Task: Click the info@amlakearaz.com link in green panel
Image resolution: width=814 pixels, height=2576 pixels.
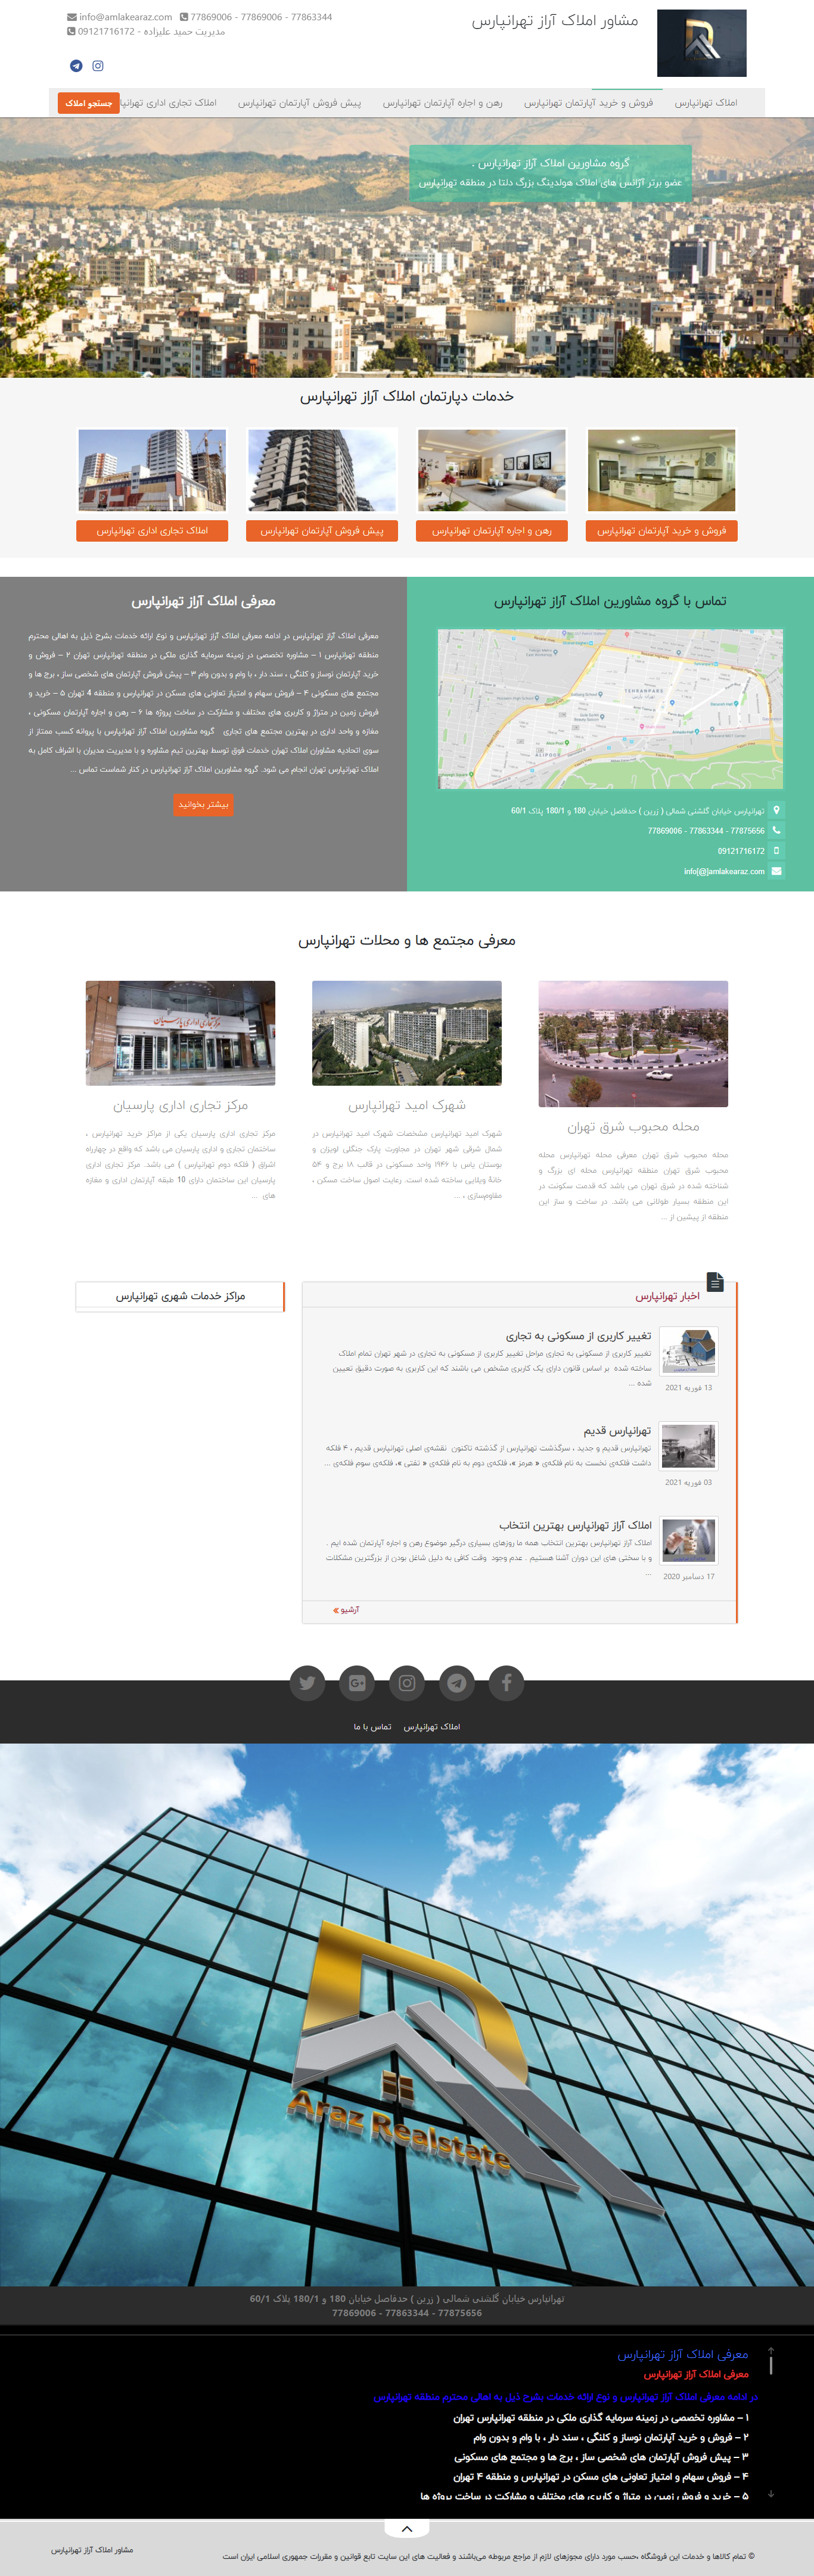Action: (x=724, y=871)
